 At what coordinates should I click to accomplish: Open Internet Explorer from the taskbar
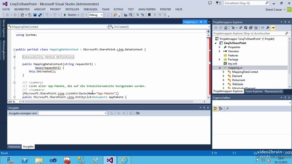(x=124, y=160)
